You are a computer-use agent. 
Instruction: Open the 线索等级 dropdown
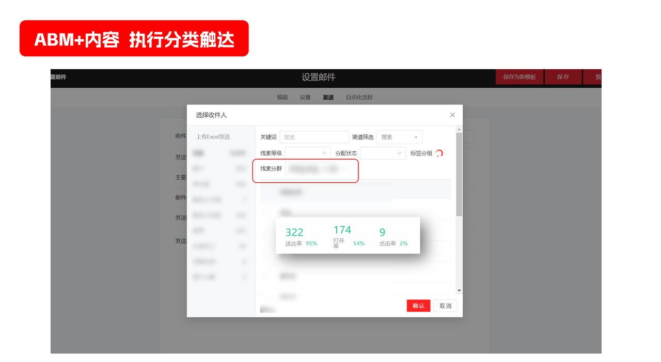pyautogui.click(x=308, y=153)
